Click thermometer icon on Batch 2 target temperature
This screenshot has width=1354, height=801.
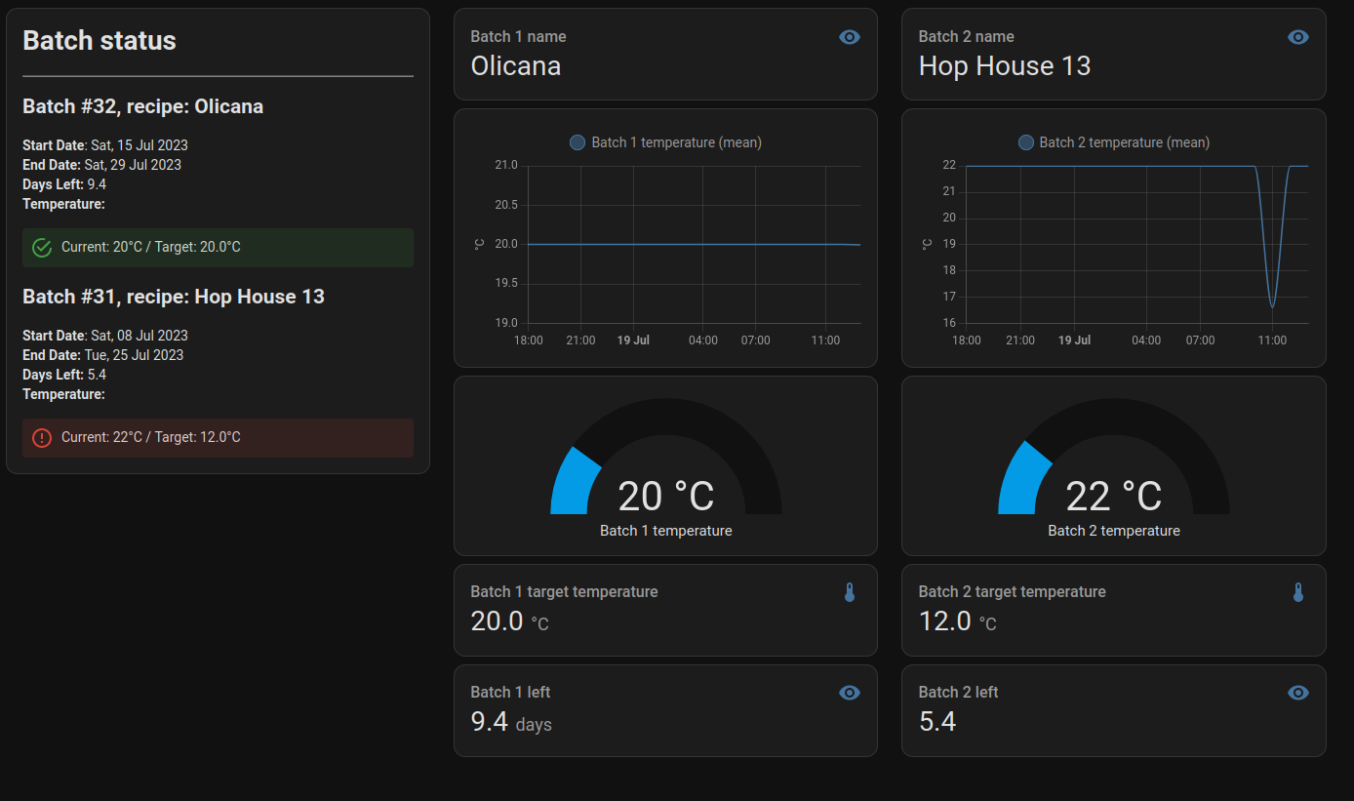point(1297,592)
